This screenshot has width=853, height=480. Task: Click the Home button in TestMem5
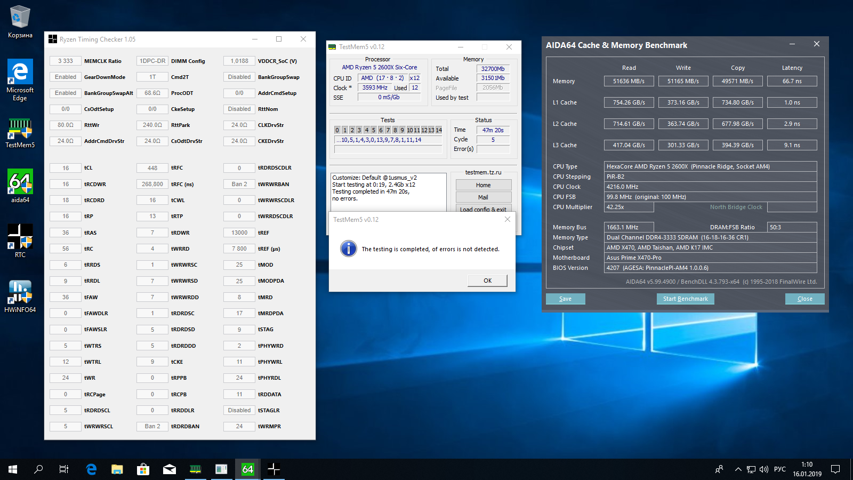[483, 185]
